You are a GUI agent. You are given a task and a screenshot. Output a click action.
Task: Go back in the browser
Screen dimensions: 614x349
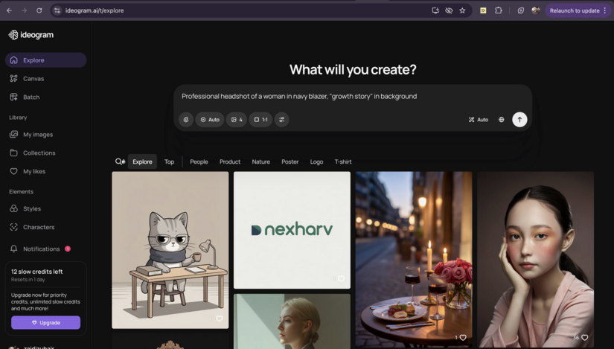coord(10,10)
